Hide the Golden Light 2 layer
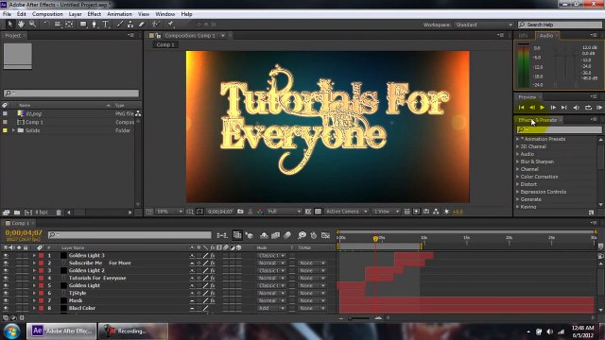 click(x=6, y=271)
